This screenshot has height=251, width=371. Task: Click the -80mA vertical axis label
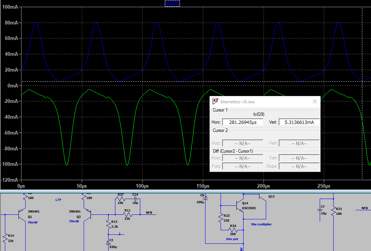(x=11, y=148)
